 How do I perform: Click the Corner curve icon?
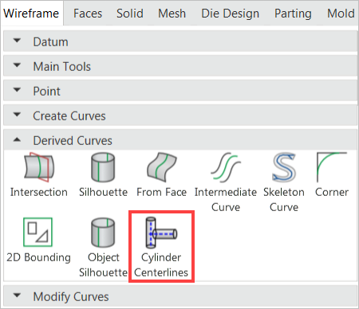click(332, 175)
